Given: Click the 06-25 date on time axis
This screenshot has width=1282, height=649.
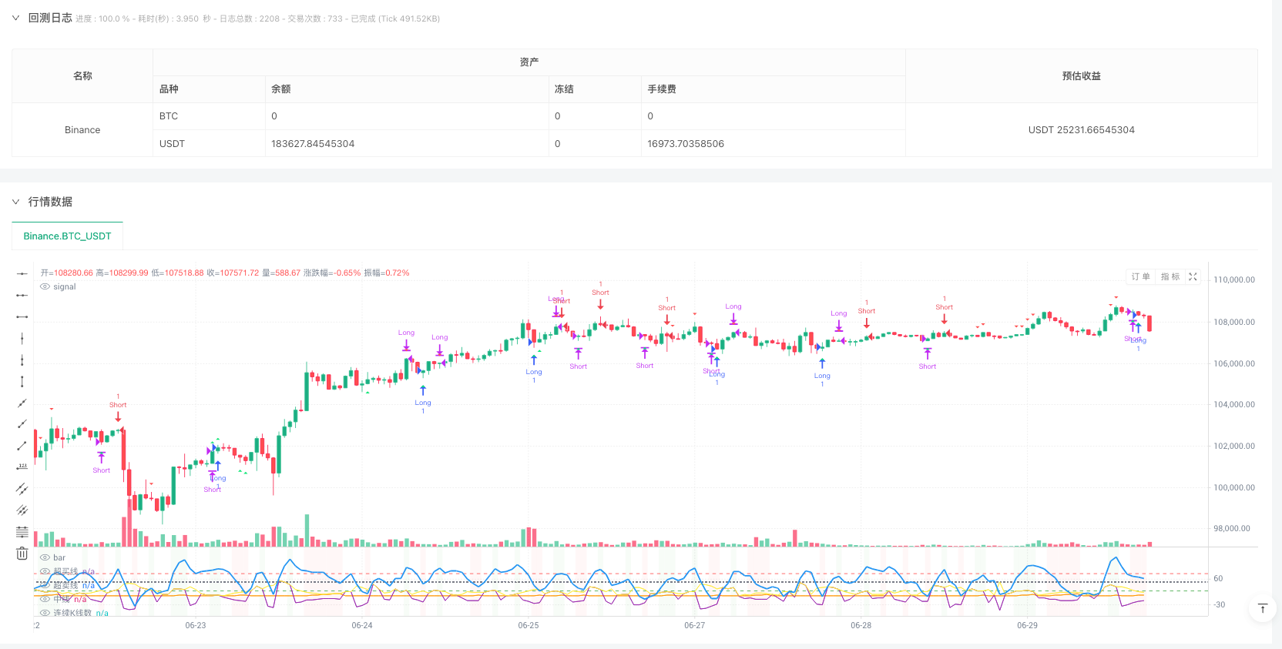Looking at the screenshot, I should pos(529,625).
